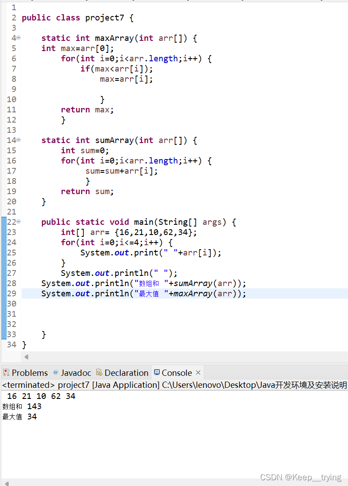Viewport: 348px width, 486px height.
Task: Click the Javadoc @ icon
Action: click(56, 372)
